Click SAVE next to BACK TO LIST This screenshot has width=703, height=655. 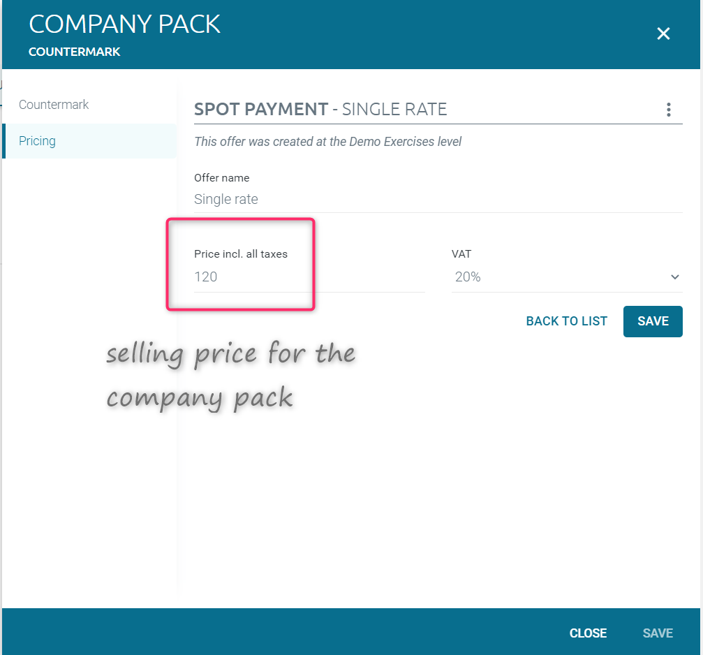[653, 321]
